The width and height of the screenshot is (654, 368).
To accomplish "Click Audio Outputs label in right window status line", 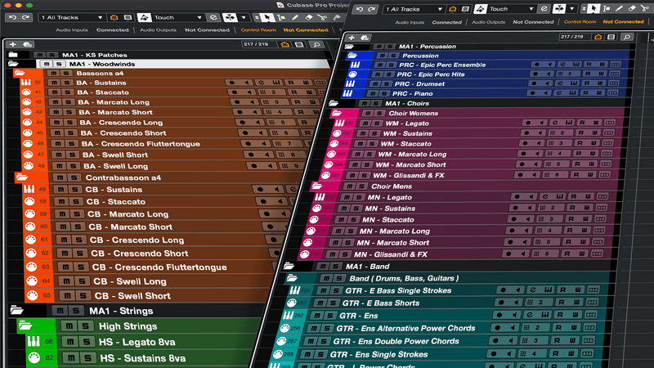I will pos(488,22).
